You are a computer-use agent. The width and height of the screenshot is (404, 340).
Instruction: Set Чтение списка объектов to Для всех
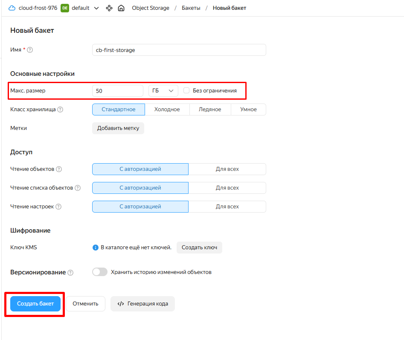click(x=227, y=188)
